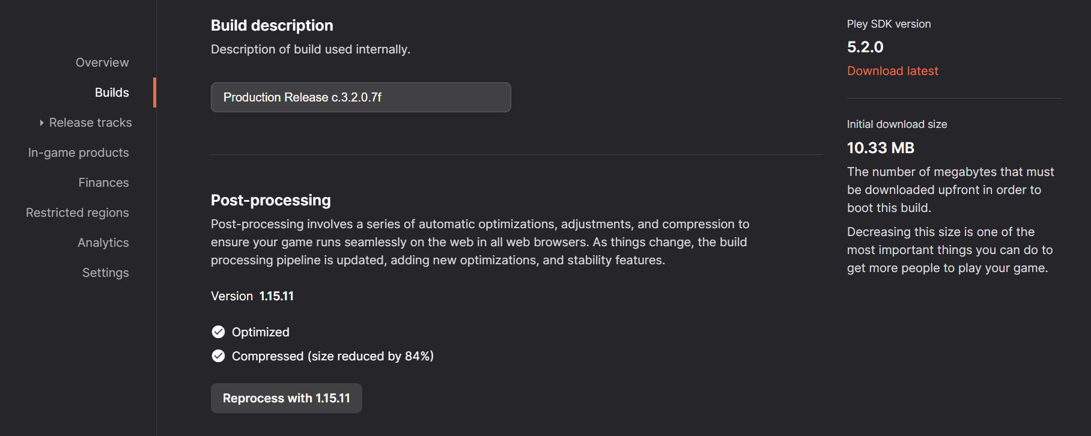Click the Compressed checkmark icon

[x=217, y=356]
